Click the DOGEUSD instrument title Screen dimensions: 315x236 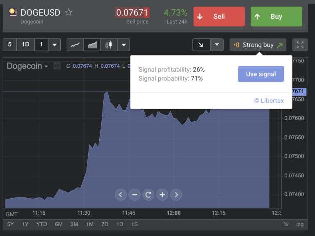[40, 12]
